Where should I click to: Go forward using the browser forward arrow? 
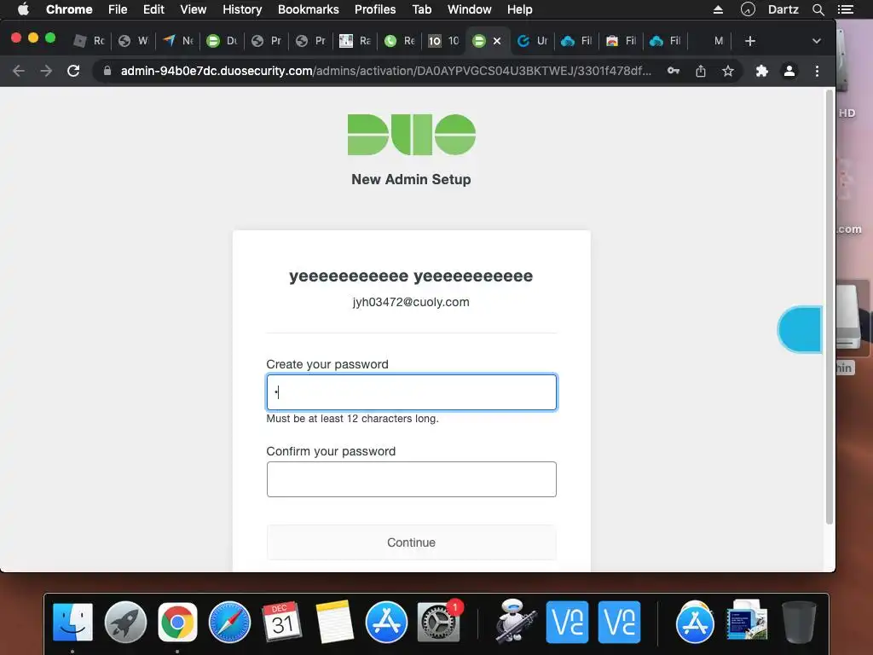click(x=46, y=71)
